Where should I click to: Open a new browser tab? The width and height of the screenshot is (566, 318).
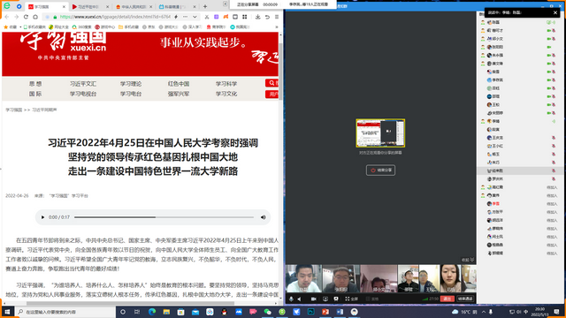coord(205,6)
